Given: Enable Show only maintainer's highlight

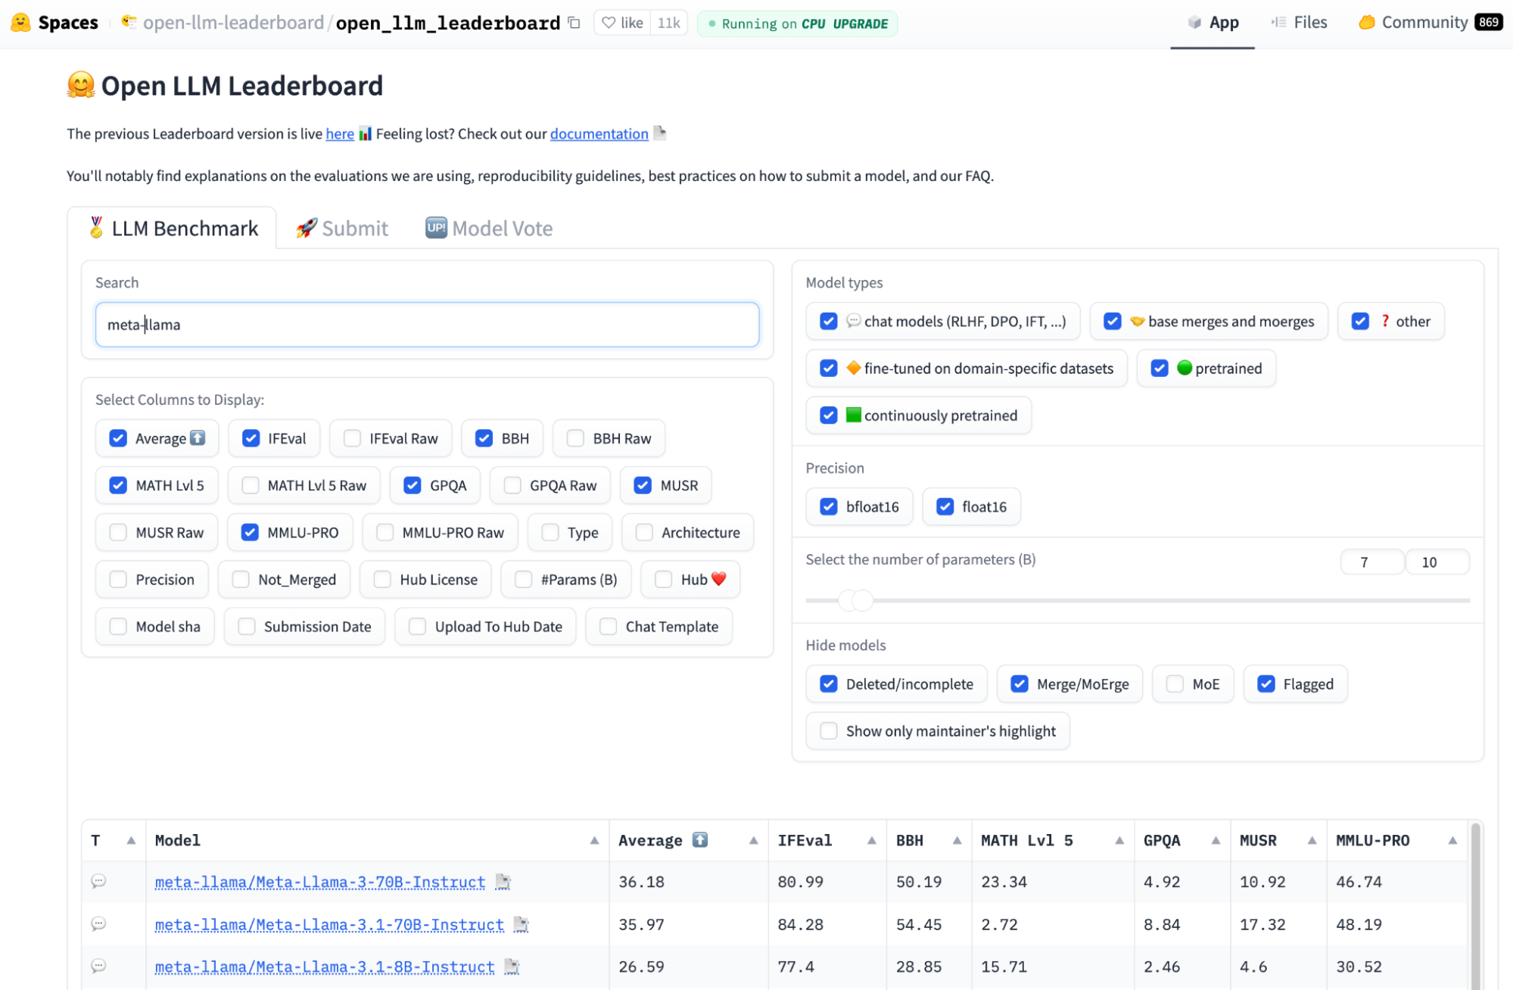Looking at the screenshot, I should pyautogui.click(x=829, y=730).
